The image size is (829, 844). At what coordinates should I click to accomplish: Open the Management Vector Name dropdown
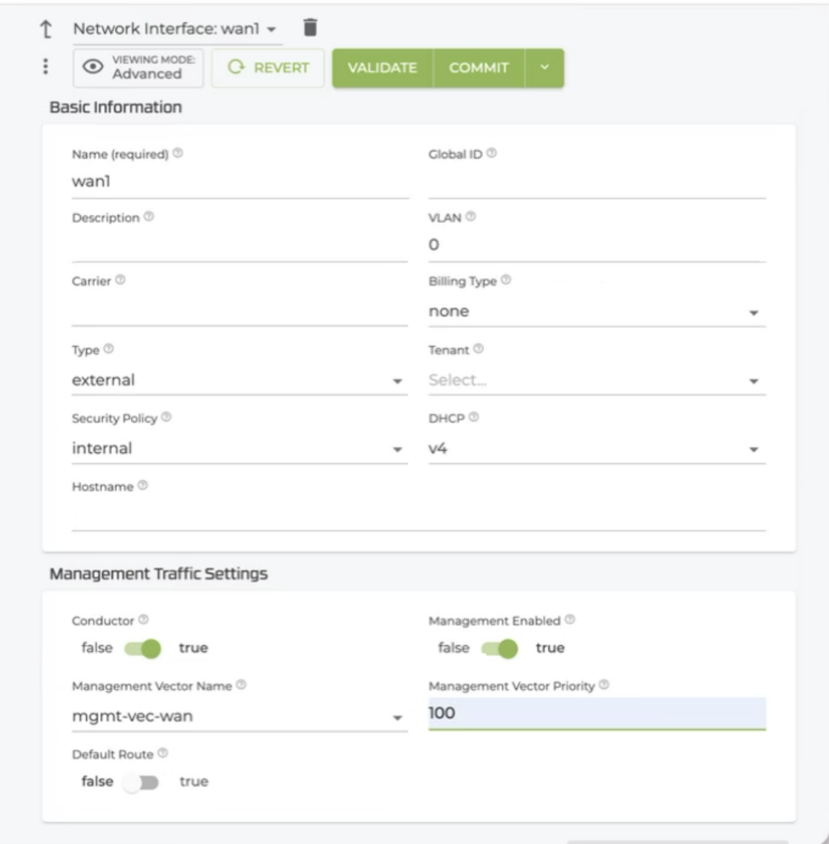pos(239,717)
